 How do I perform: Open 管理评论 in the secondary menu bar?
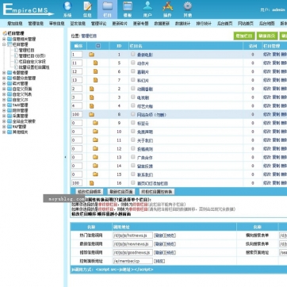[x=99, y=24]
